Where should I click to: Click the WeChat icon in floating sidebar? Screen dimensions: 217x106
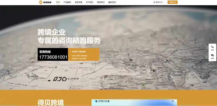click(212, 55)
